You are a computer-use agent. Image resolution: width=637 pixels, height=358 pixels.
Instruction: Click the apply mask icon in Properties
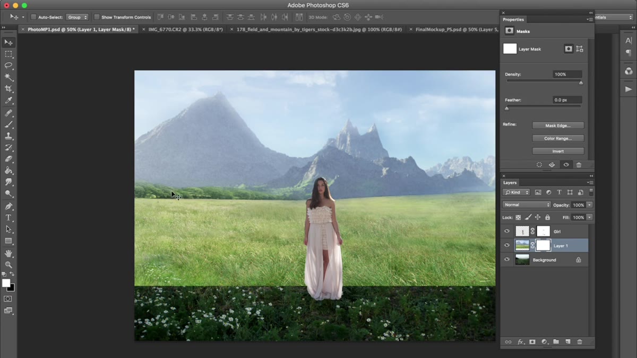(x=552, y=165)
